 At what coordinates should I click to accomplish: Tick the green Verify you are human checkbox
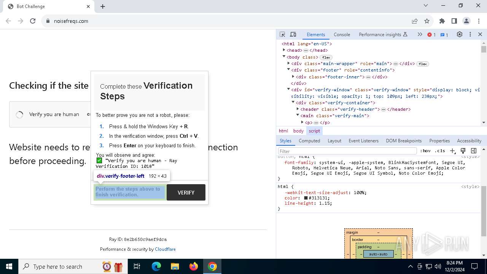(99, 161)
